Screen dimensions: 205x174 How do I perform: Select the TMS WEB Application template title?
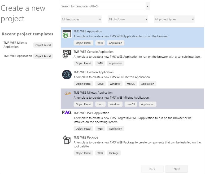(x=88, y=31)
